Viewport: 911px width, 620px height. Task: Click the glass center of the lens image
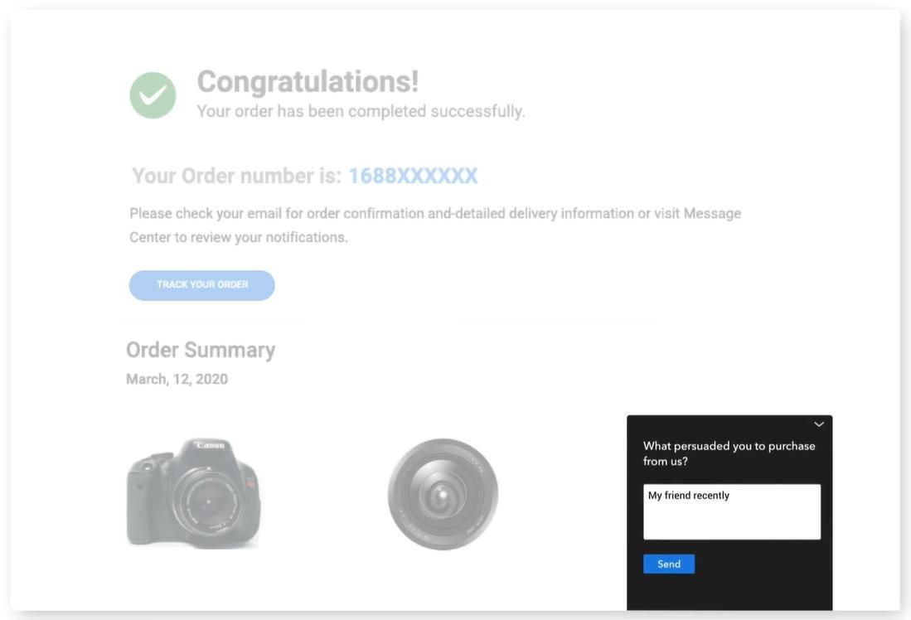click(x=442, y=494)
